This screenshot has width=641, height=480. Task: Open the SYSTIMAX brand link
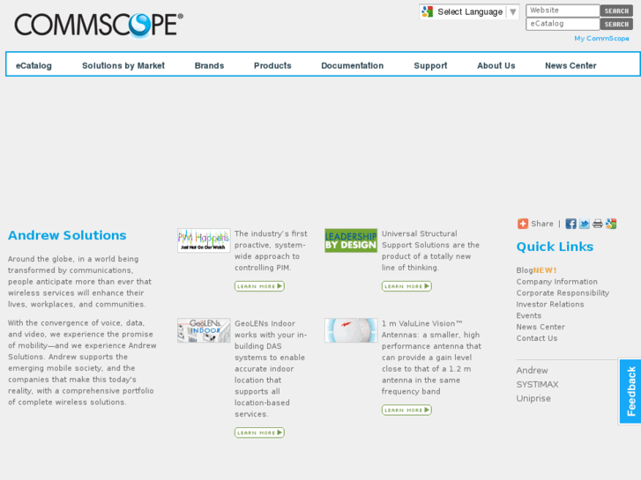point(537,384)
